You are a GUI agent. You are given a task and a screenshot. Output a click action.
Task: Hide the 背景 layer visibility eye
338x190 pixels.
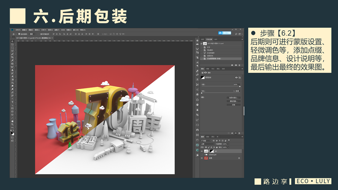(202, 158)
